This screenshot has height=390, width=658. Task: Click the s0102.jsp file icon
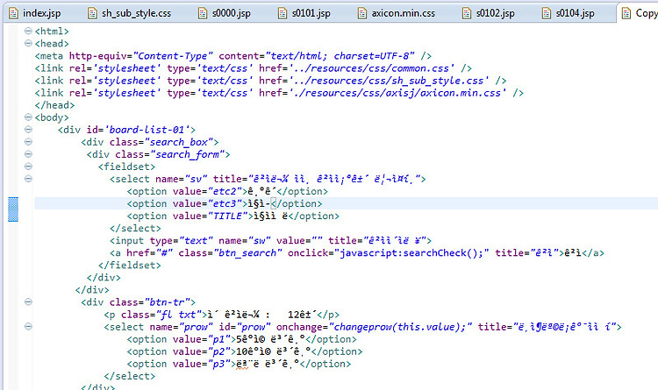[x=467, y=13]
